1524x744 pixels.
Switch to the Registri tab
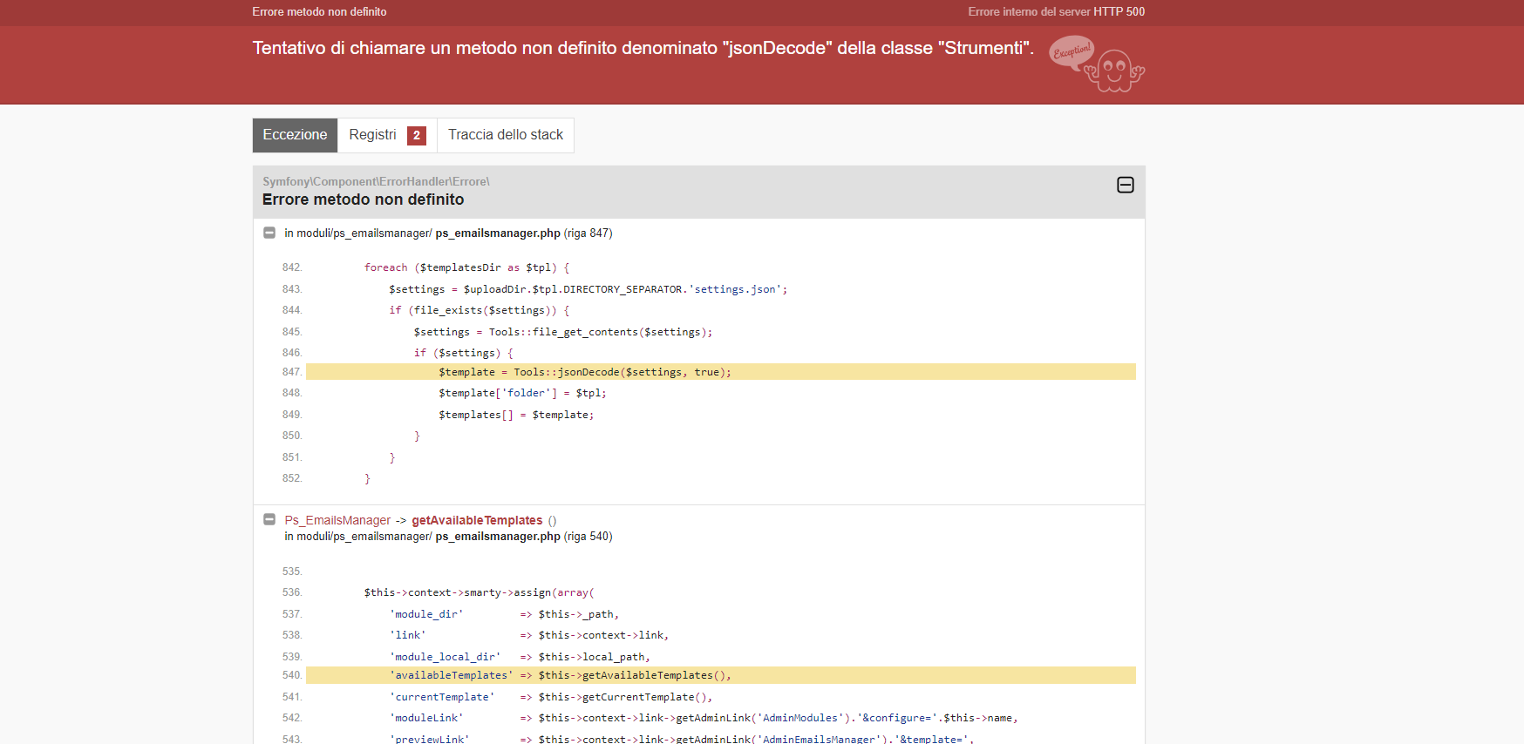tap(372, 135)
